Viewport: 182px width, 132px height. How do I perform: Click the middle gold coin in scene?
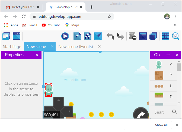101,114
